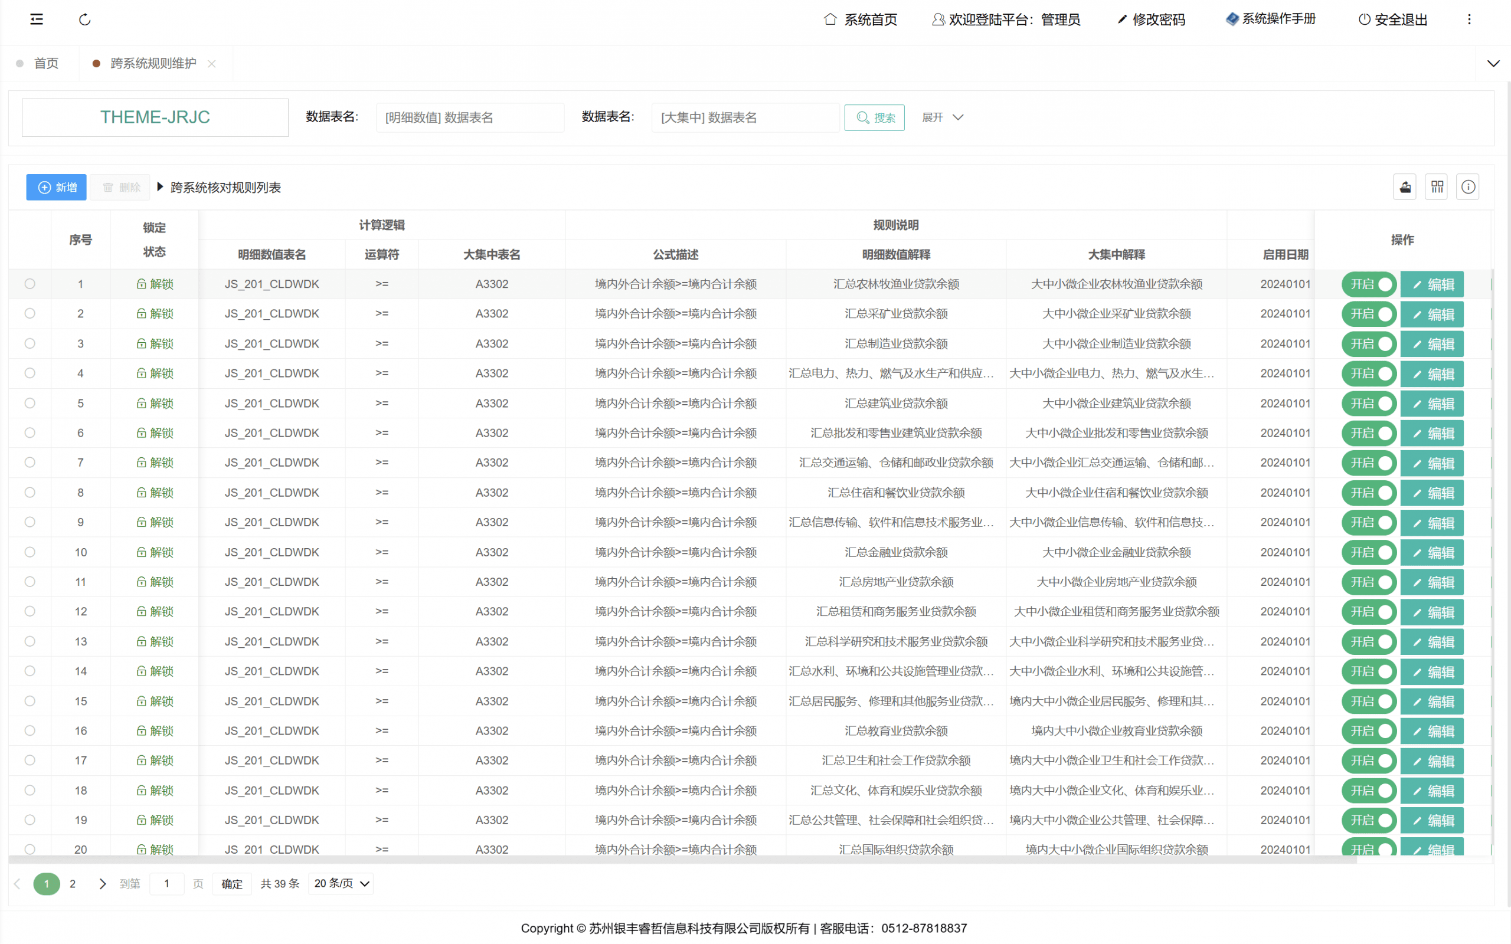Click the [明细数值] 数据表名 input field
Image resolution: width=1511 pixels, height=944 pixels.
(470, 117)
